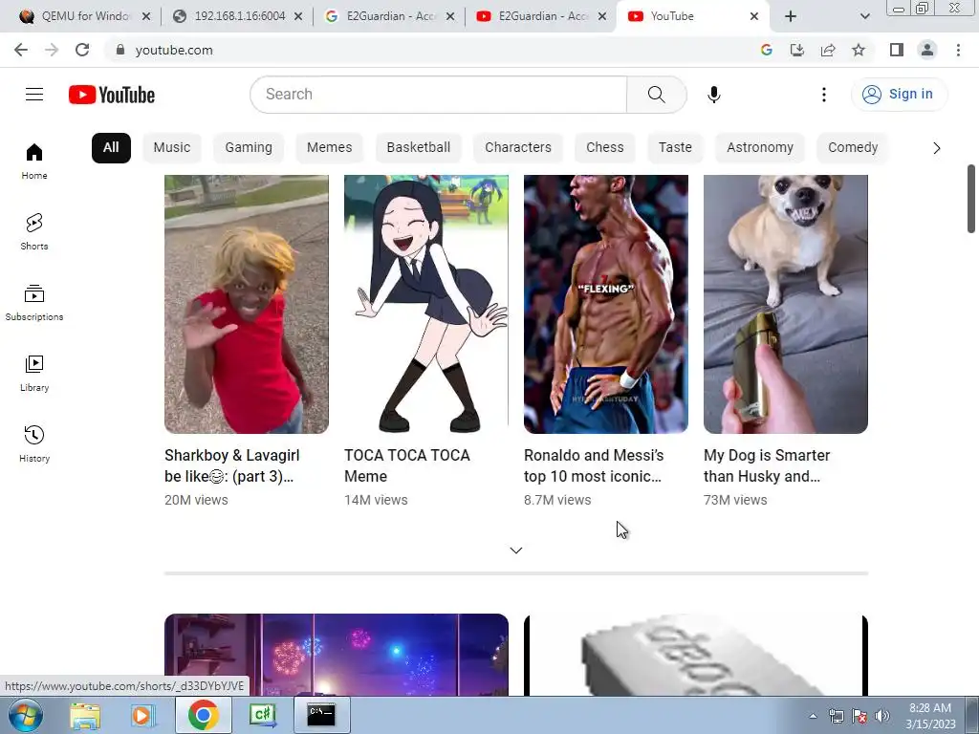
Task: Open Library in sidebar
Action: click(34, 373)
